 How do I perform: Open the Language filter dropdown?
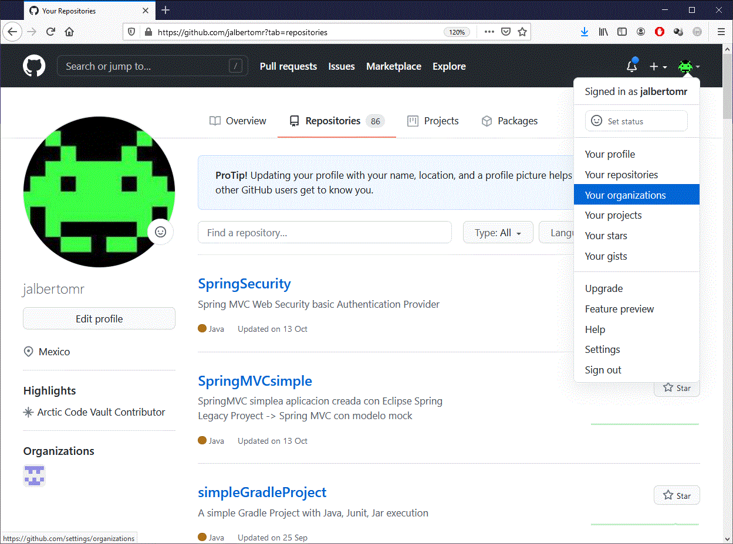(556, 233)
